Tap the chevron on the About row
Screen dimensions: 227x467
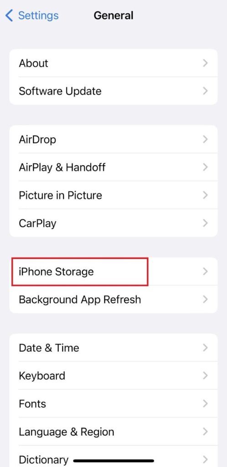[205, 63]
